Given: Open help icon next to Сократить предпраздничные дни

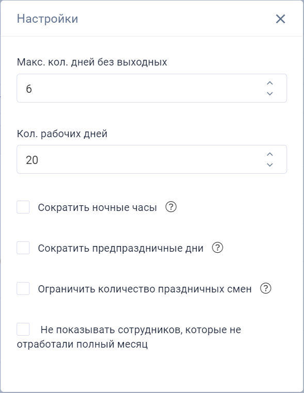Looking at the screenshot, I should (x=217, y=248).
